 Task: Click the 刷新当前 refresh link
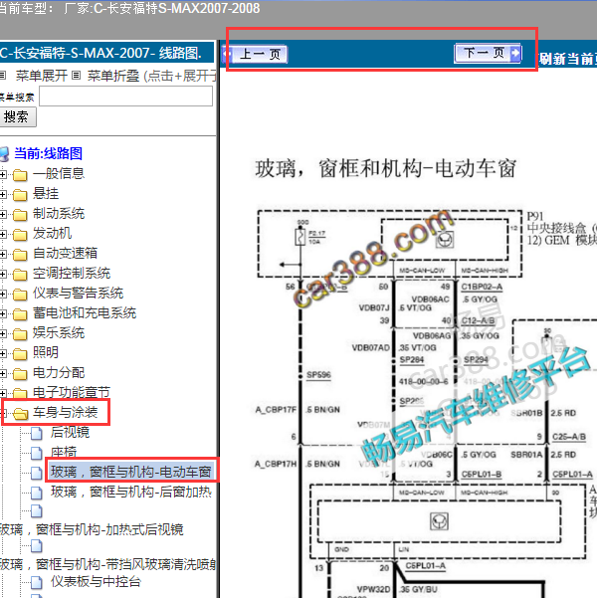pyautogui.click(x=567, y=59)
